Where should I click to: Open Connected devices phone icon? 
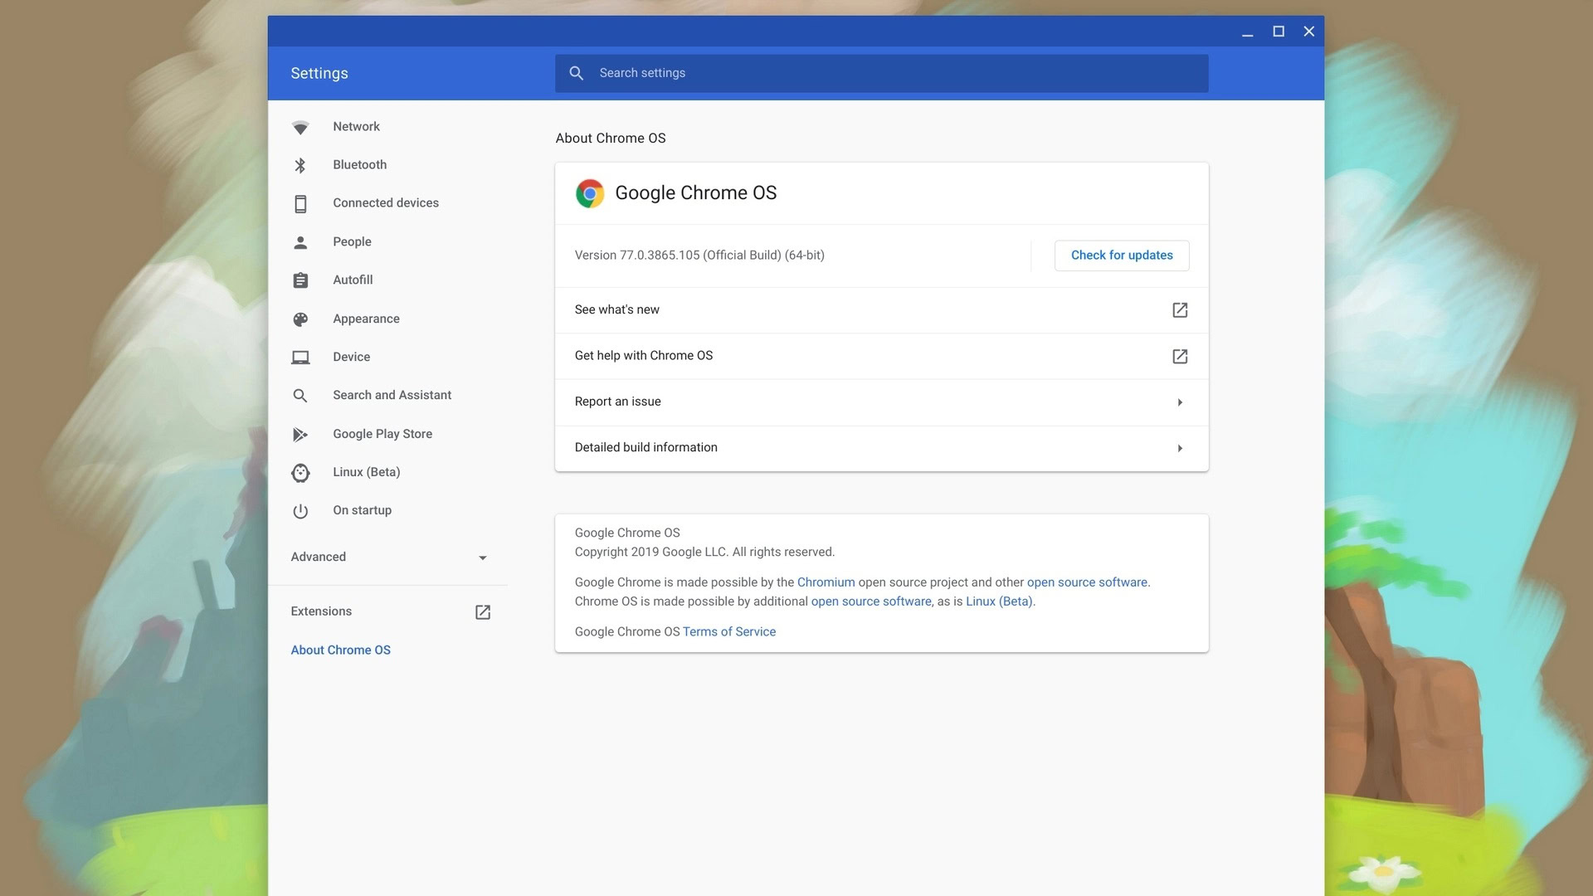coord(300,203)
